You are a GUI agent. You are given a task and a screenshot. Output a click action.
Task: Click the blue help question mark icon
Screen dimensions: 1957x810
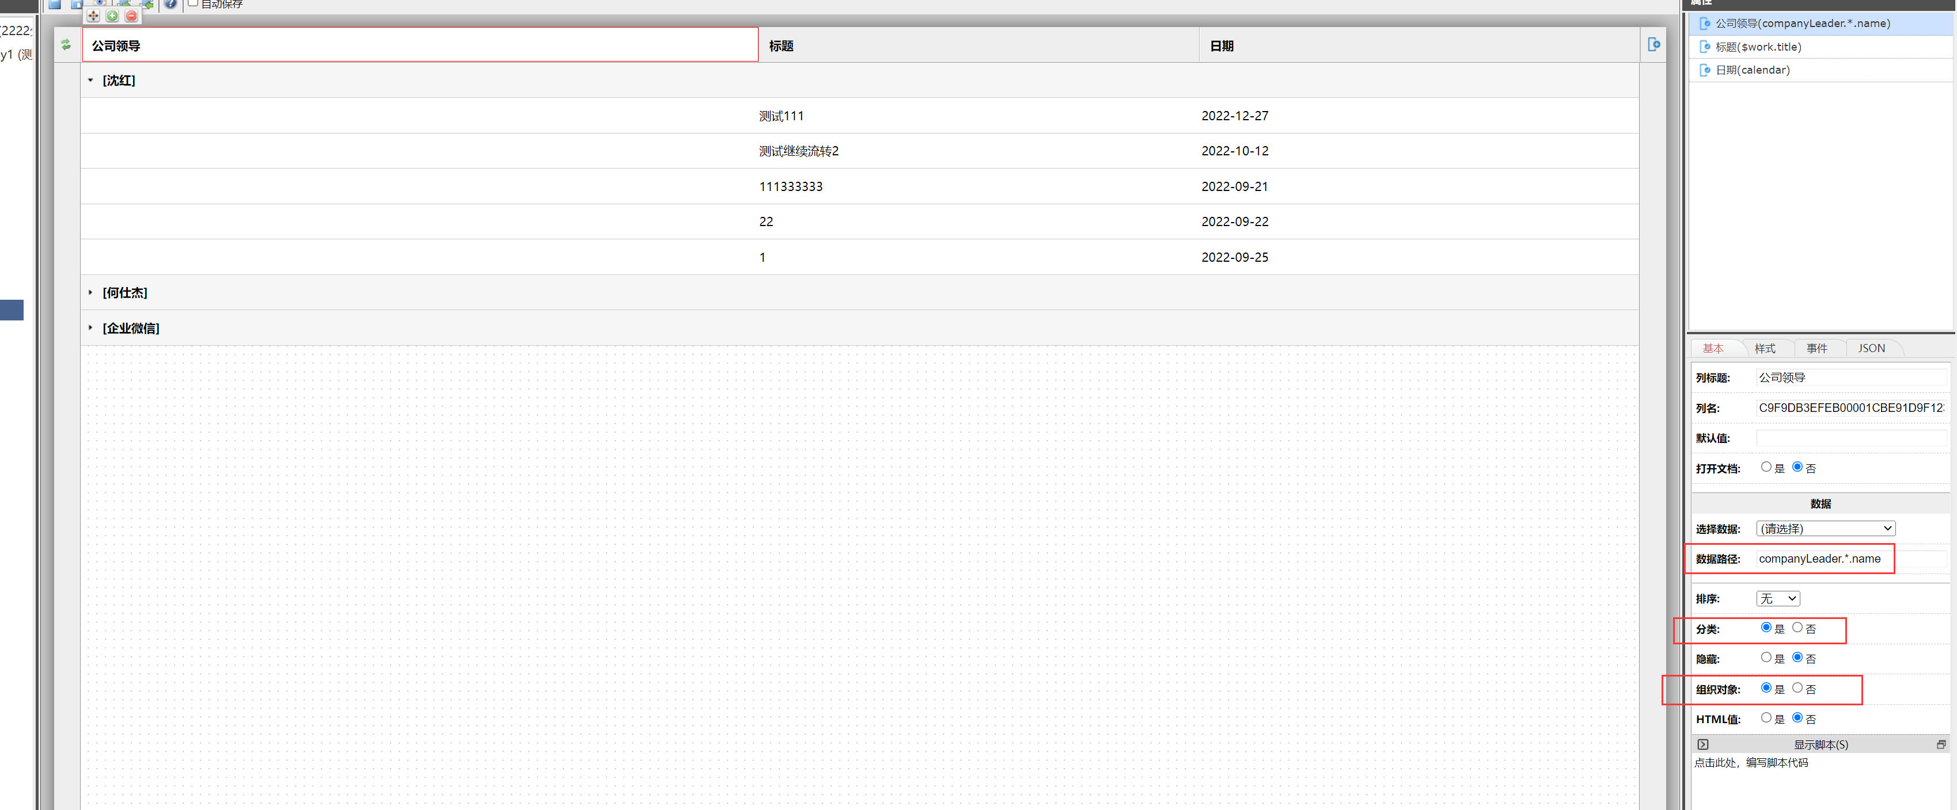pos(171,4)
